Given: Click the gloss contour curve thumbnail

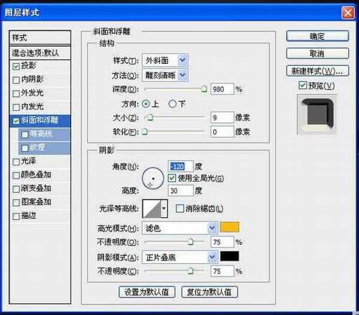Looking at the screenshot, I should [x=156, y=208].
